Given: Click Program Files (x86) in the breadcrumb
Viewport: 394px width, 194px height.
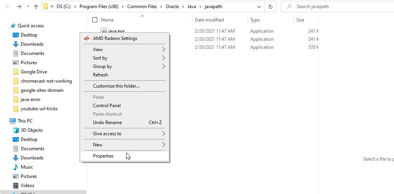Looking at the screenshot, I should tap(99, 7).
